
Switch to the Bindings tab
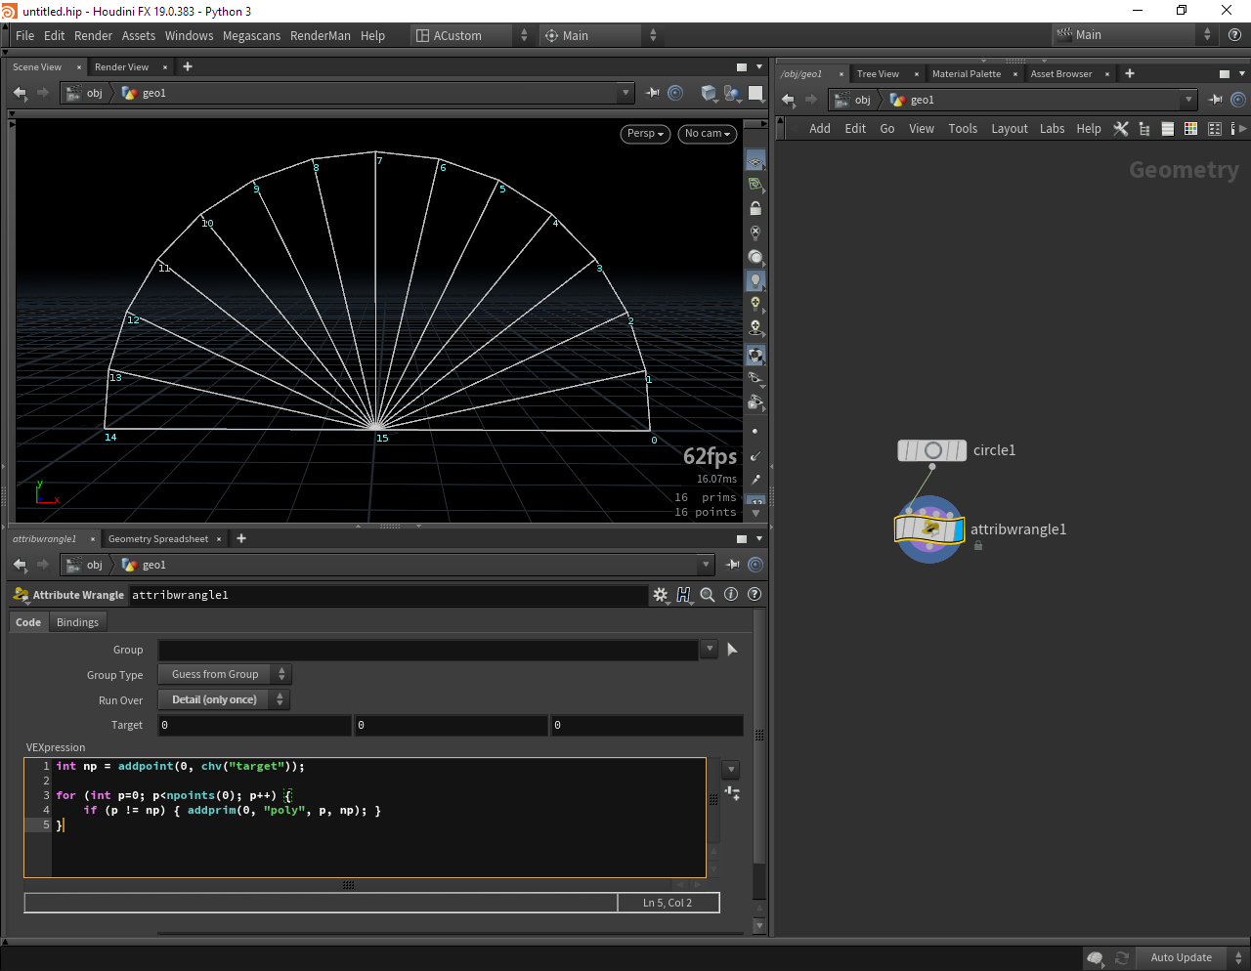[x=77, y=622]
